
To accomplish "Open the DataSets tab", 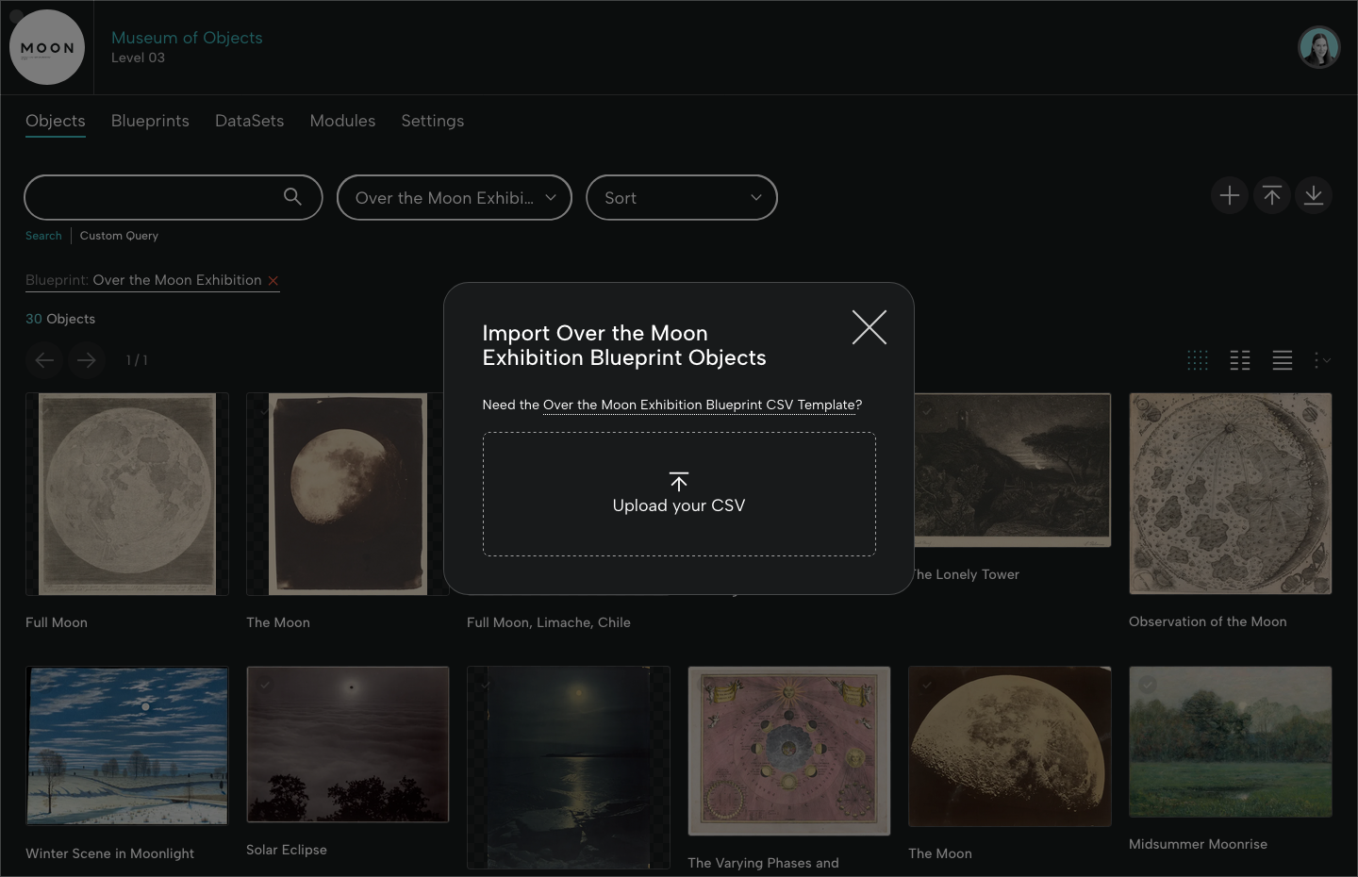I will tap(249, 121).
